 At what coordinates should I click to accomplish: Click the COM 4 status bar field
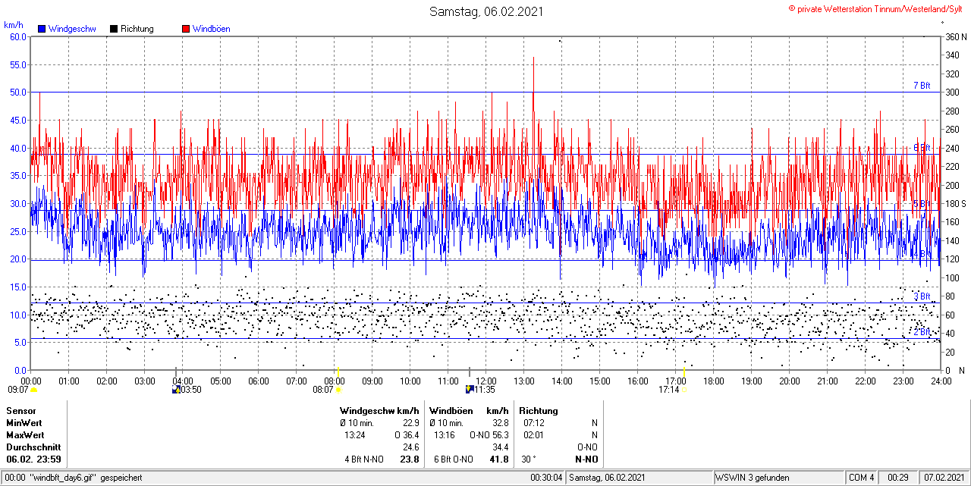coord(862,478)
